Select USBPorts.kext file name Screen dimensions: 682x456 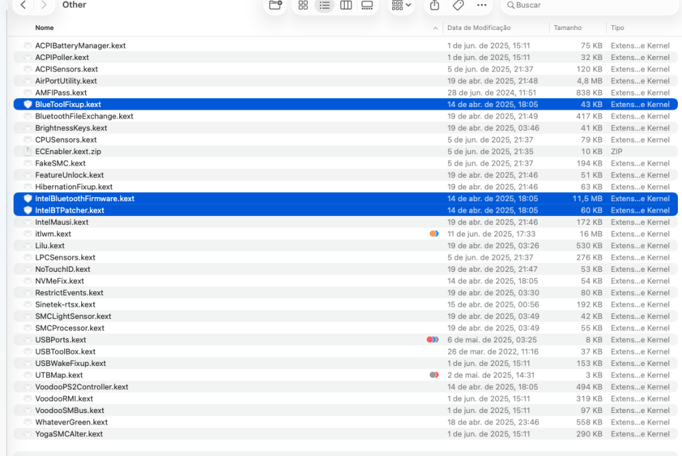point(61,340)
